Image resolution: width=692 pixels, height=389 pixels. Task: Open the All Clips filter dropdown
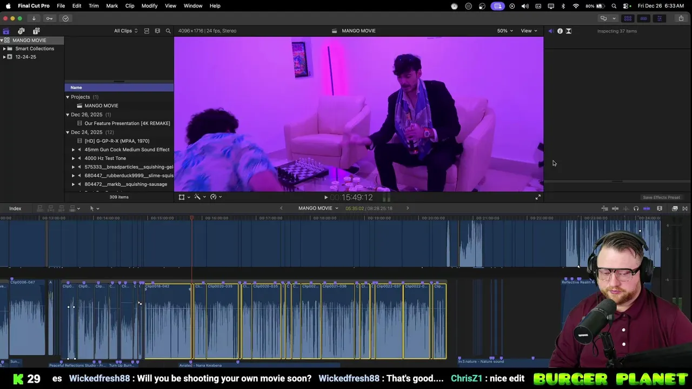[x=125, y=31]
